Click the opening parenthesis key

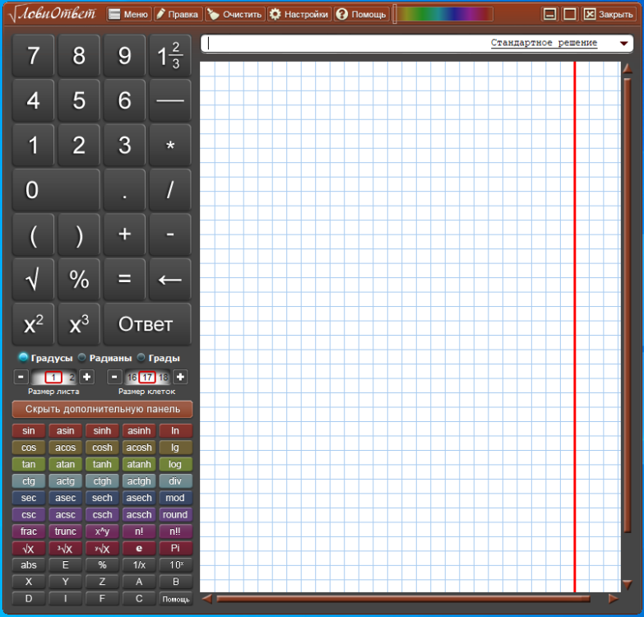coord(33,234)
